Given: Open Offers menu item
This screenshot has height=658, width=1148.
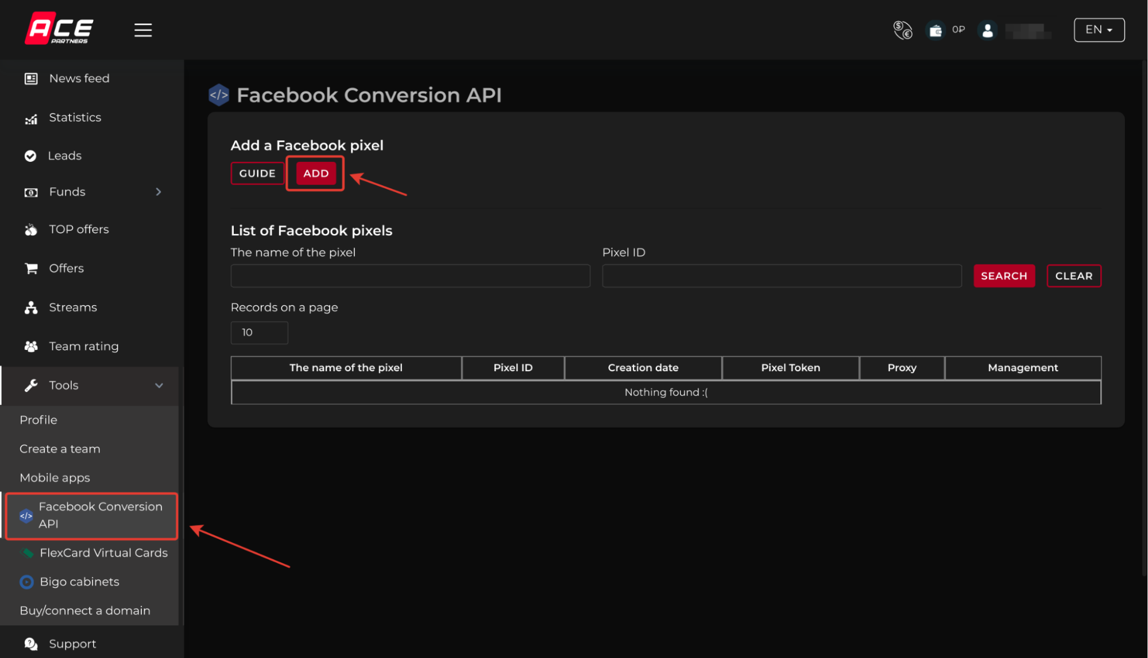Looking at the screenshot, I should pos(67,268).
